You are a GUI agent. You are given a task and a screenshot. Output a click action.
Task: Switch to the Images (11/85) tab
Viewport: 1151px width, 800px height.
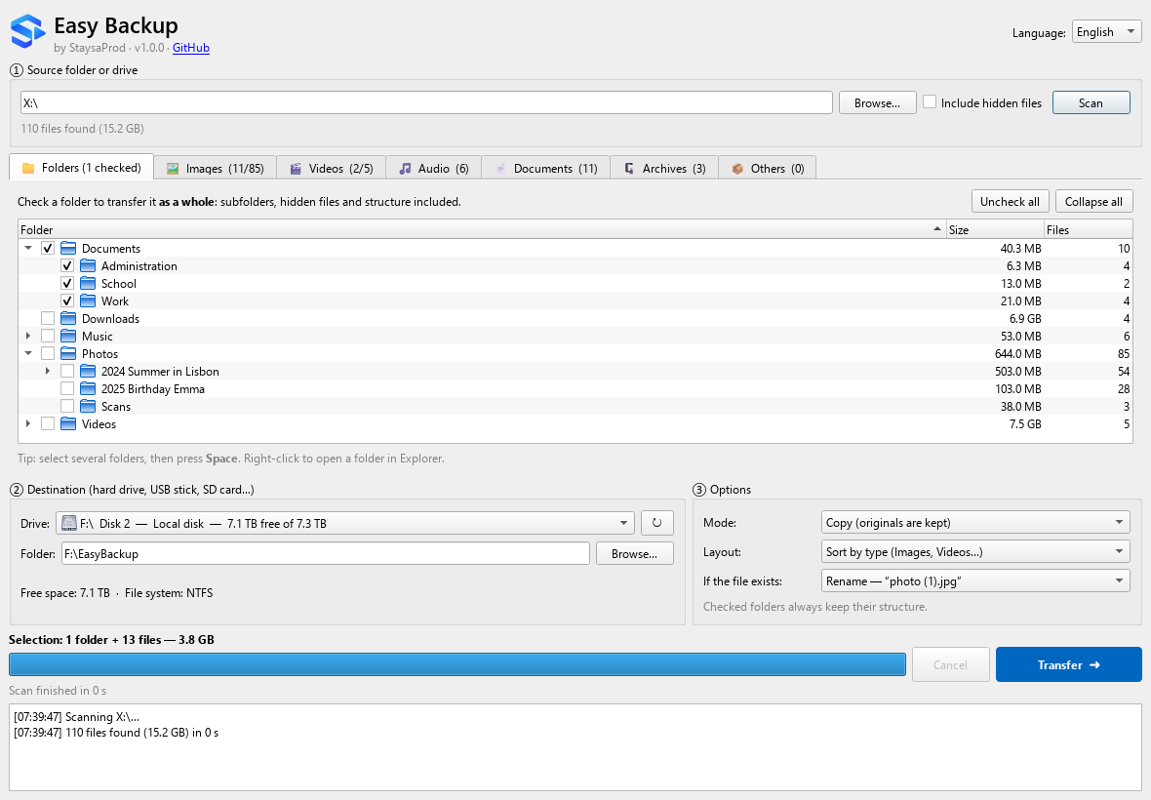pos(215,168)
